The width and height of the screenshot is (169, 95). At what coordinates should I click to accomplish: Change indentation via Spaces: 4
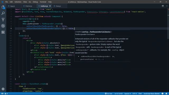point(128,94)
